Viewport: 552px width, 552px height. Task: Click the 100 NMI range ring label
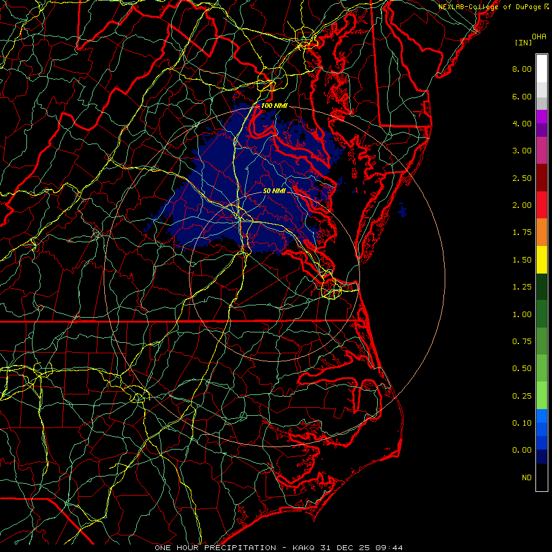pyautogui.click(x=274, y=105)
